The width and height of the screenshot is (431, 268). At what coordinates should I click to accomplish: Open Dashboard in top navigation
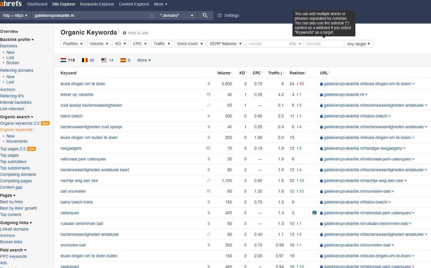coord(37,4)
